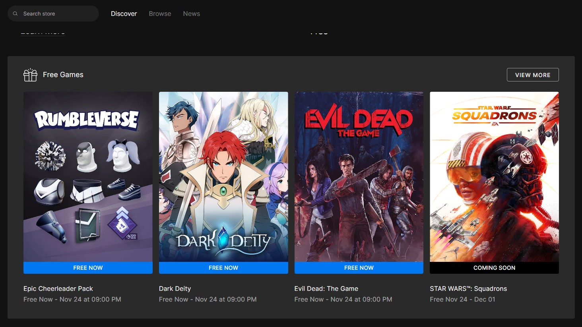Image resolution: width=582 pixels, height=327 pixels.
Task: Click FREE NOW under Rumbleverse
Action: click(x=88, y=268)
